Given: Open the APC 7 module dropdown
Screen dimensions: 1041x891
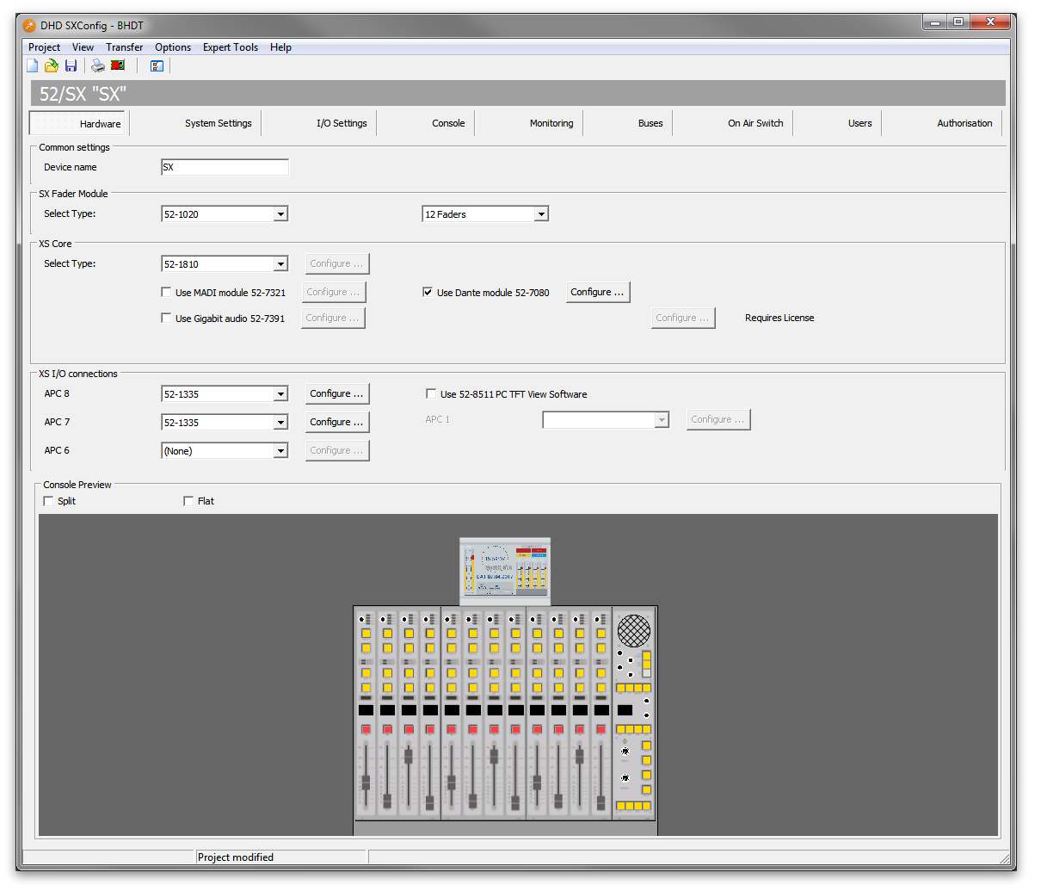Looking at the screenshot, I should click(280, 423).
